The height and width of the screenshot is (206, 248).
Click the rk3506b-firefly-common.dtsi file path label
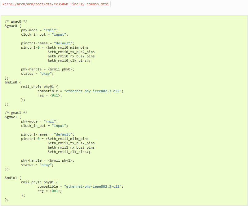(56, 4)
